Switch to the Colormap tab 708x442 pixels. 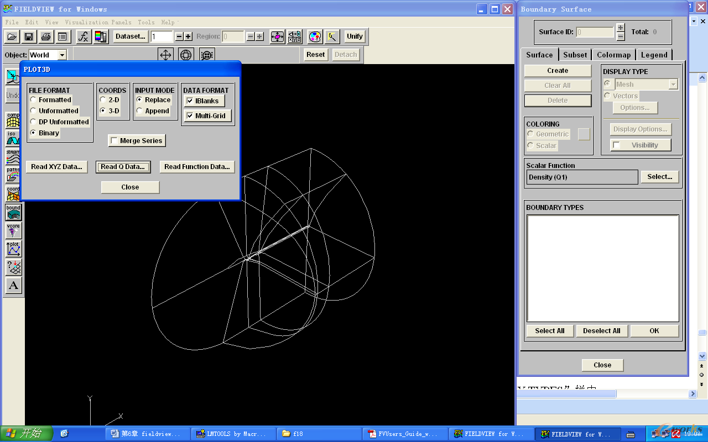tap(613, 55)
